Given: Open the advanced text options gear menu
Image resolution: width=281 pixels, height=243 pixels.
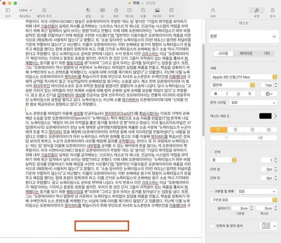Looking at the screenshot, I should click(269, 94).
